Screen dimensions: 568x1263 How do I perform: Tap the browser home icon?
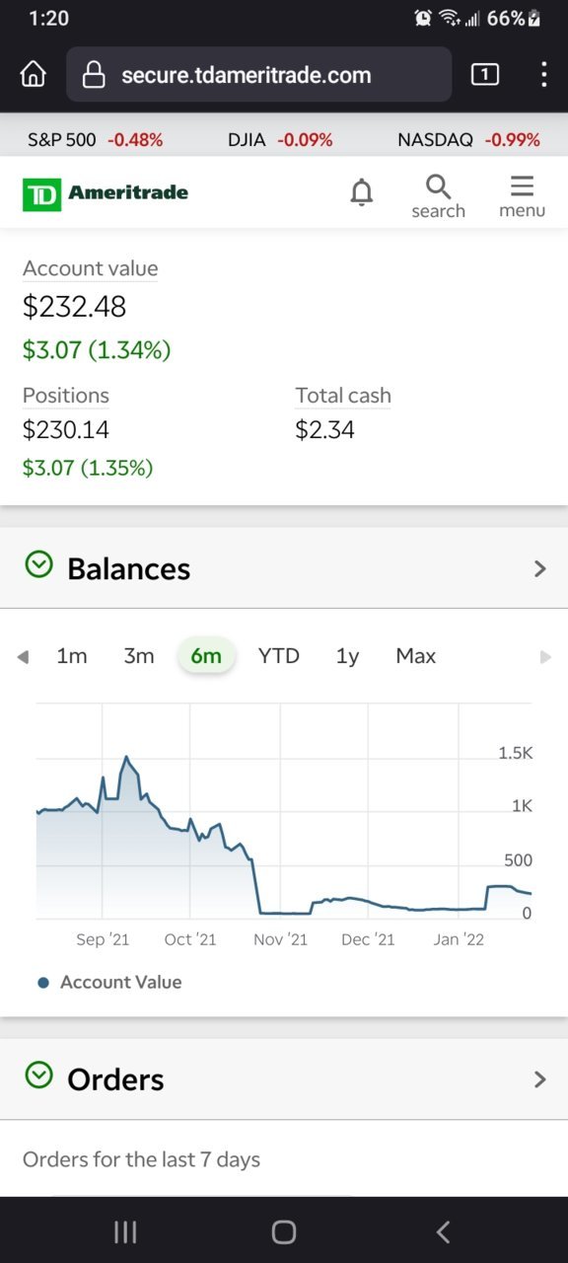(34, 75)
